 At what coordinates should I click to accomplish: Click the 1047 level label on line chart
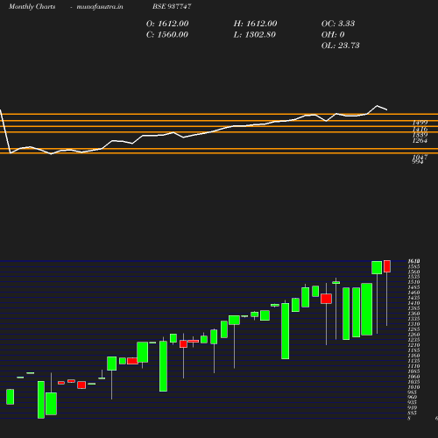pyautogui.click(x=420, y=157)
